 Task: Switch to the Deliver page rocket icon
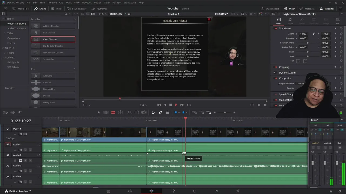(x=238, y=191)
